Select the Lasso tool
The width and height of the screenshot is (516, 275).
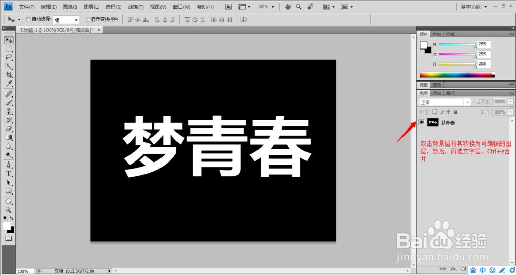[x=9, y=57]
